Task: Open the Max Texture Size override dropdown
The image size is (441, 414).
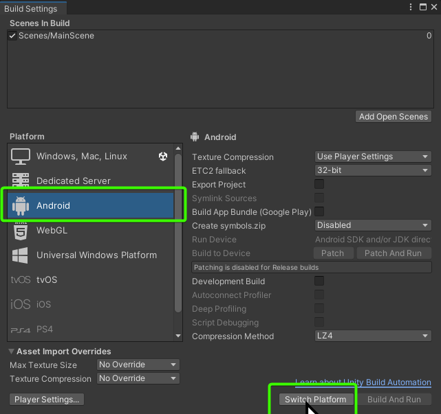Action: click(138, 365)
